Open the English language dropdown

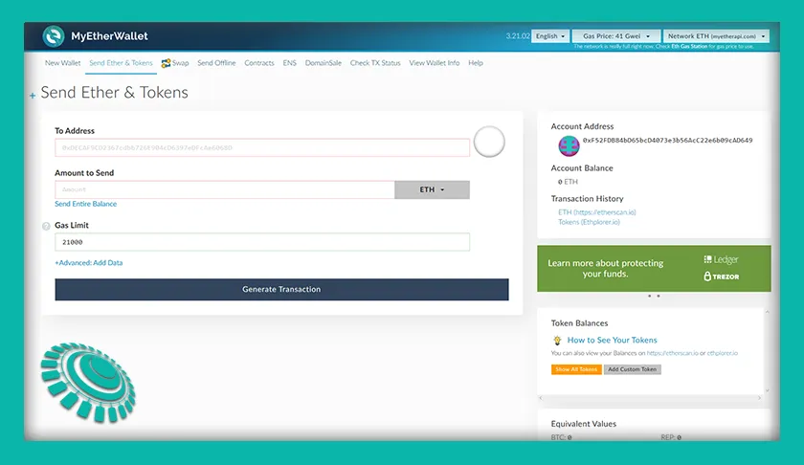pyautogui.click(x=550, y=36)
